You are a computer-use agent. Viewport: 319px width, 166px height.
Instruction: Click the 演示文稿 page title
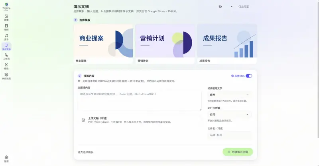click(81, 6)
